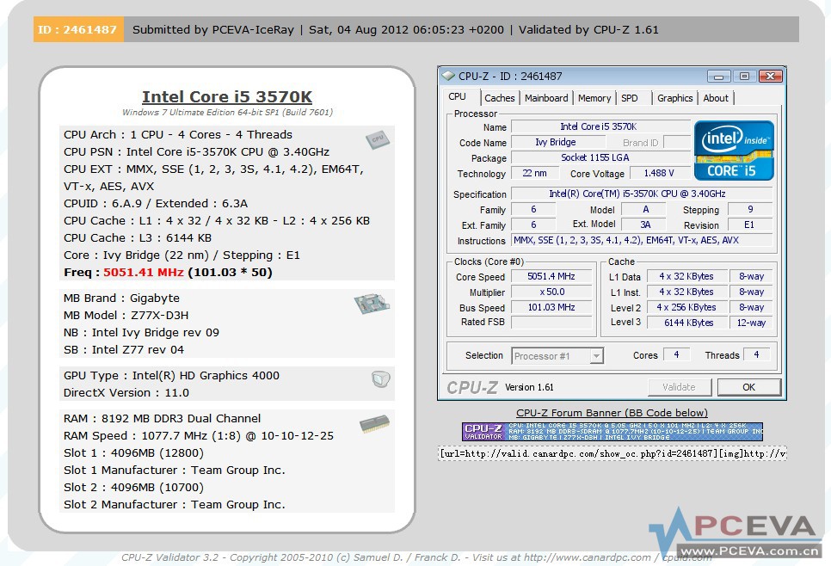The image size is (831, 566).
Task: Open the SPD tab
Action: click(x=630, y=98)
